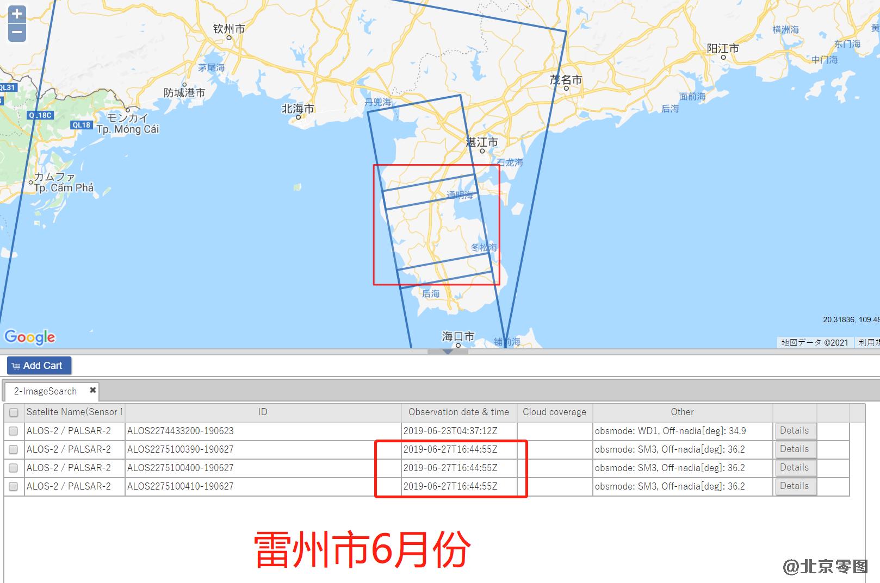Image resolution: width=880 pixels, height=583 pixels.
Task: Check the row for ALOS2275100400-190627
Action: click(13, 468)
